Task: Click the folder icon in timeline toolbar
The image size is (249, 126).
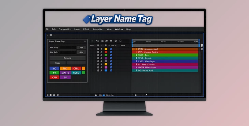Action: pyautogui.click(x=102, y=41)
